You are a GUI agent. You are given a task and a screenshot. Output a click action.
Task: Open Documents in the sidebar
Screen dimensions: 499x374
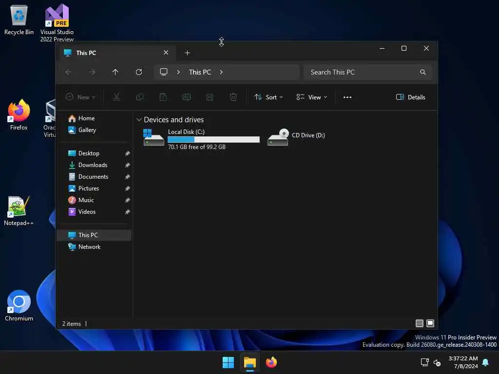coord(94,177)
